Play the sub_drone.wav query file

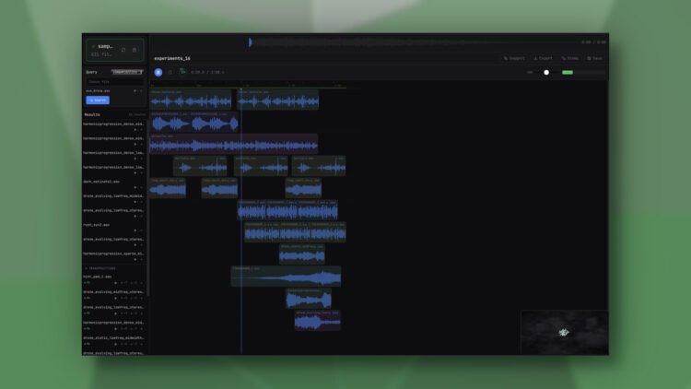135,91
